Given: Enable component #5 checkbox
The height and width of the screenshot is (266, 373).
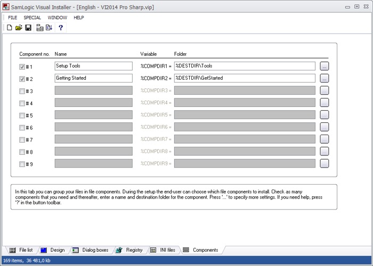Looking at the screenshot, I should click(22, 115).
